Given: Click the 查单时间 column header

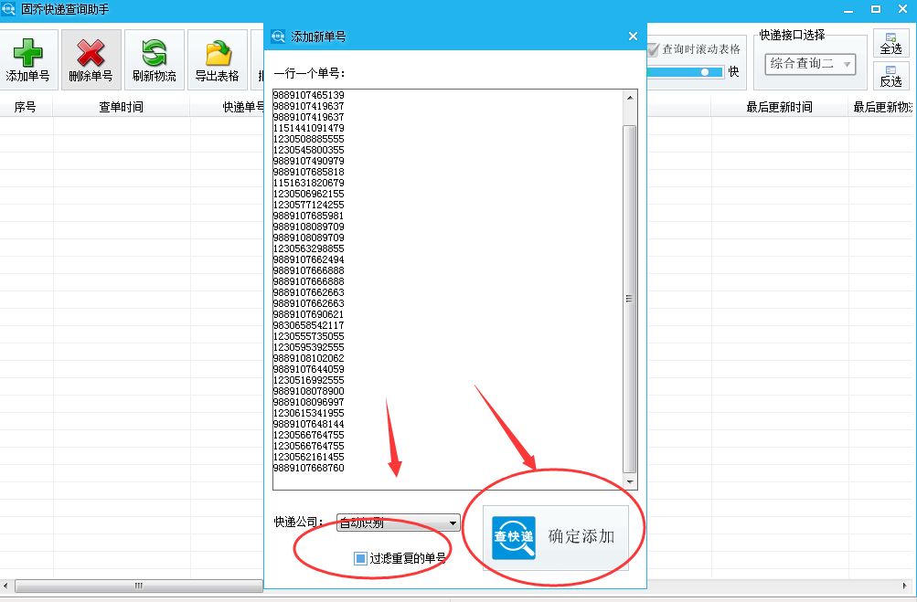Looking at the screenshot, I should 121,107.
